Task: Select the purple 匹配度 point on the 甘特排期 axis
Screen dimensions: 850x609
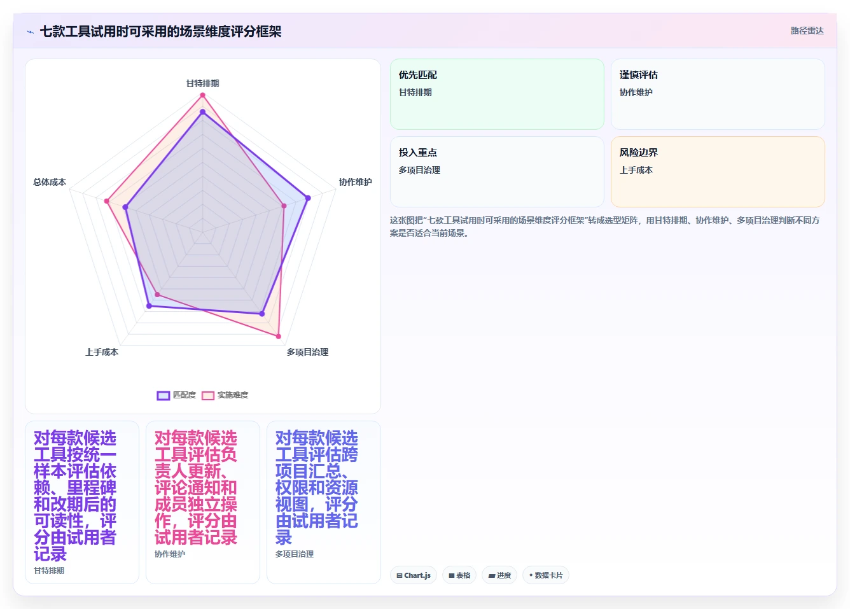Action: (202, 112)
